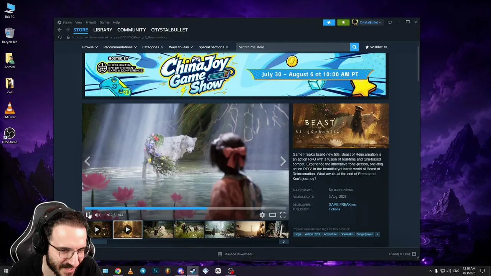Launch VLC from the taskbar
The width and height of the screenshot is (491, 276).
point(130,271)
